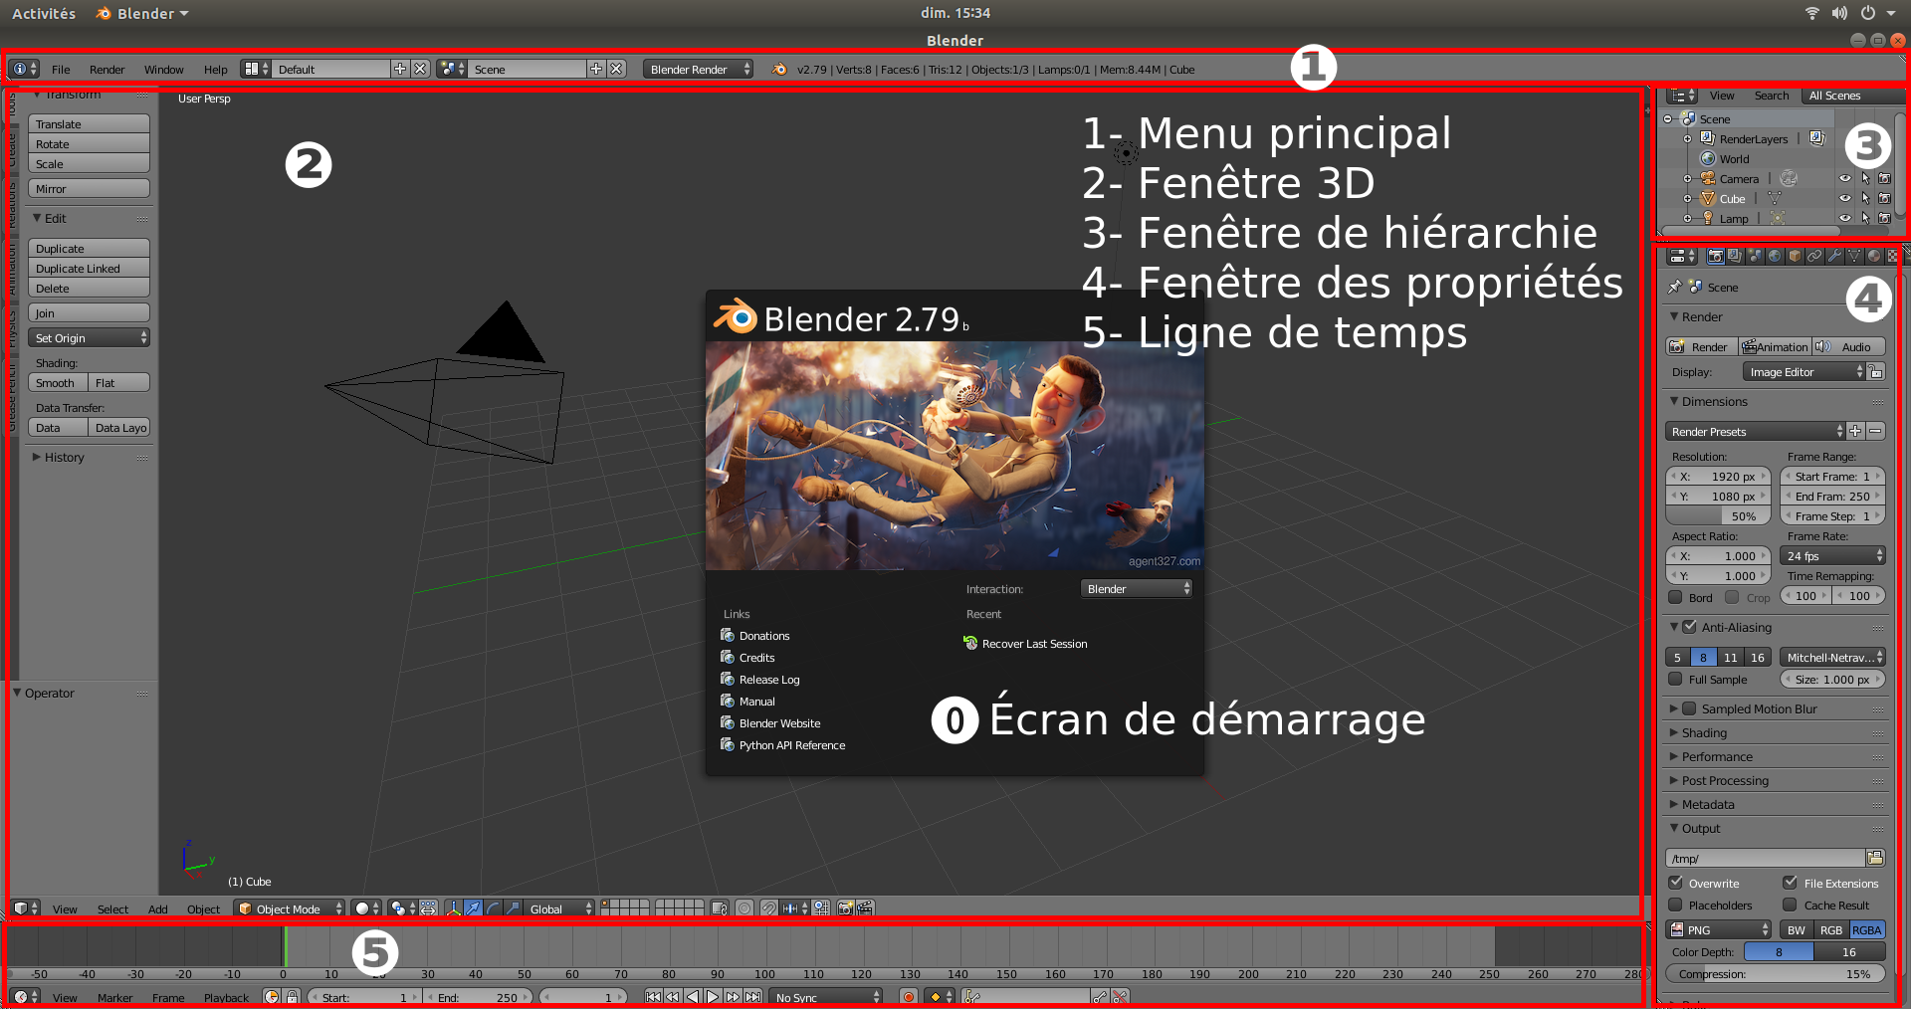The height and width of the screenshot is (1009, 1911).
Task: Expand the Shading render panel
Action: (1704, 732)
